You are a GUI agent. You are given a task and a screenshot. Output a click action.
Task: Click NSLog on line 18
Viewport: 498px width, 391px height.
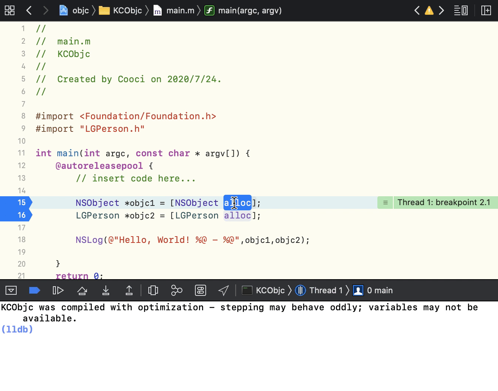coord(89,240)
